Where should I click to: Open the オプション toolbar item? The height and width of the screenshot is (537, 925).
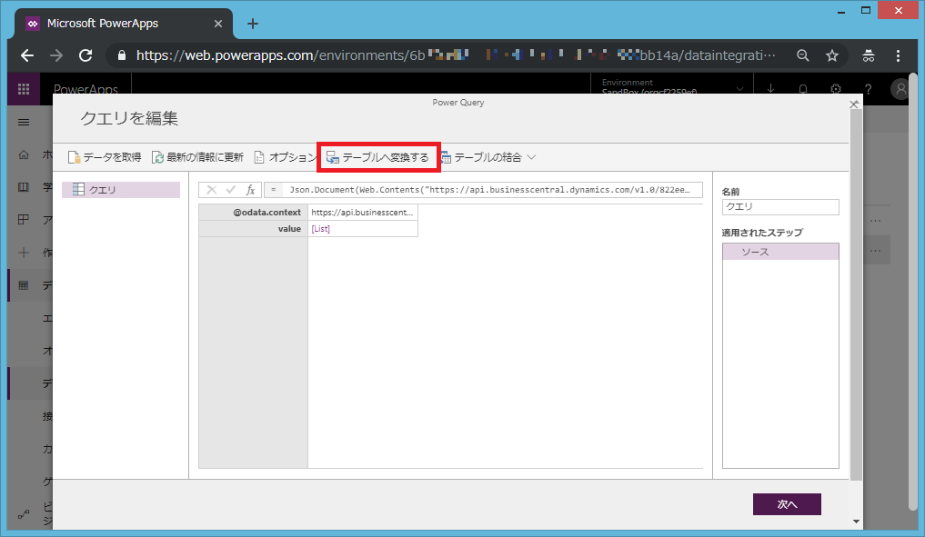[285, 157]
